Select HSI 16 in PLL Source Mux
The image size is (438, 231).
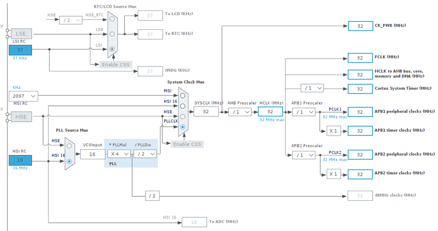click(x=69, y=161)
